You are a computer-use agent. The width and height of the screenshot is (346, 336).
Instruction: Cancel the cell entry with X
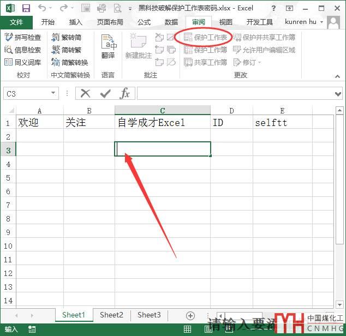(86, 93)
